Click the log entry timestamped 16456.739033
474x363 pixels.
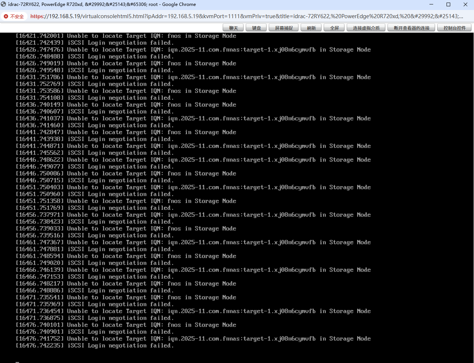pos(126,229)
